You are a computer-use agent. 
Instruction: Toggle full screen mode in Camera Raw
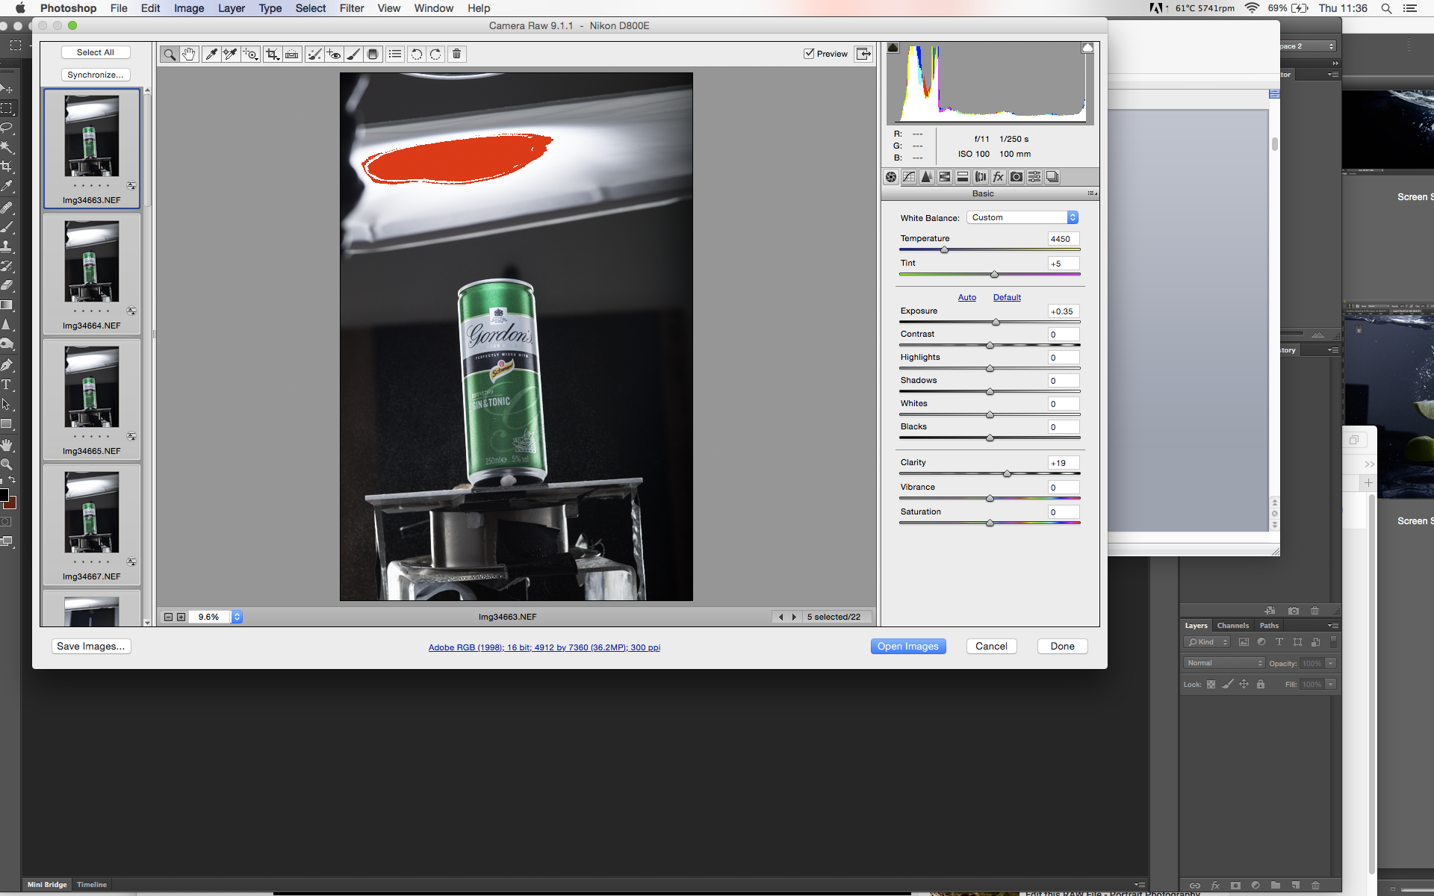click(x=863, y=54)
